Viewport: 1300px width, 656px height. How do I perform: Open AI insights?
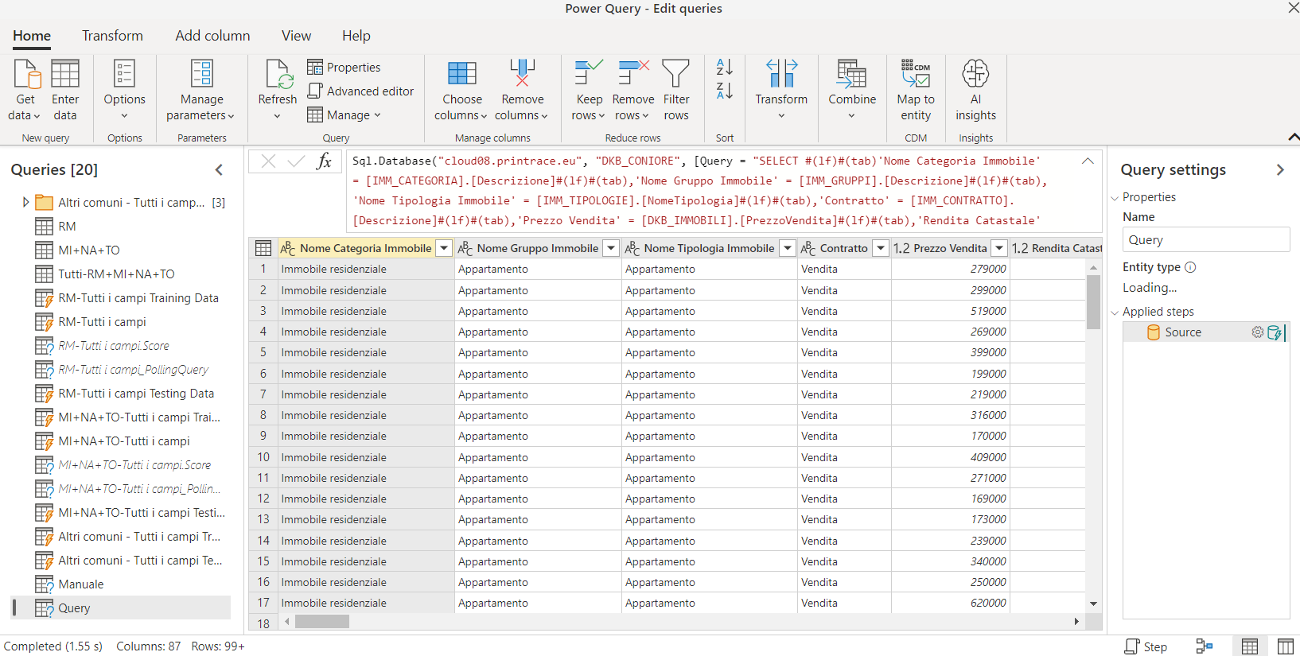(975, 90)
